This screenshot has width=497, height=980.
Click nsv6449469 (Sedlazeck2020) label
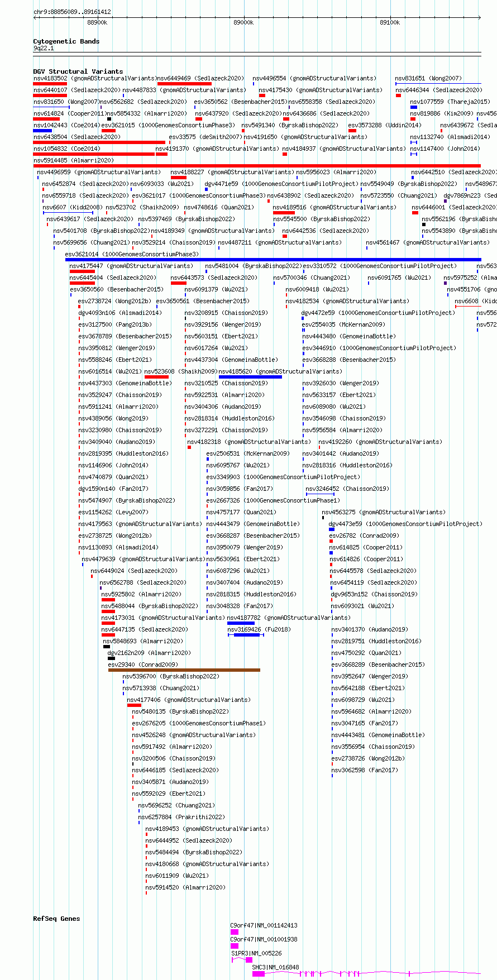(x=200, y=78)
